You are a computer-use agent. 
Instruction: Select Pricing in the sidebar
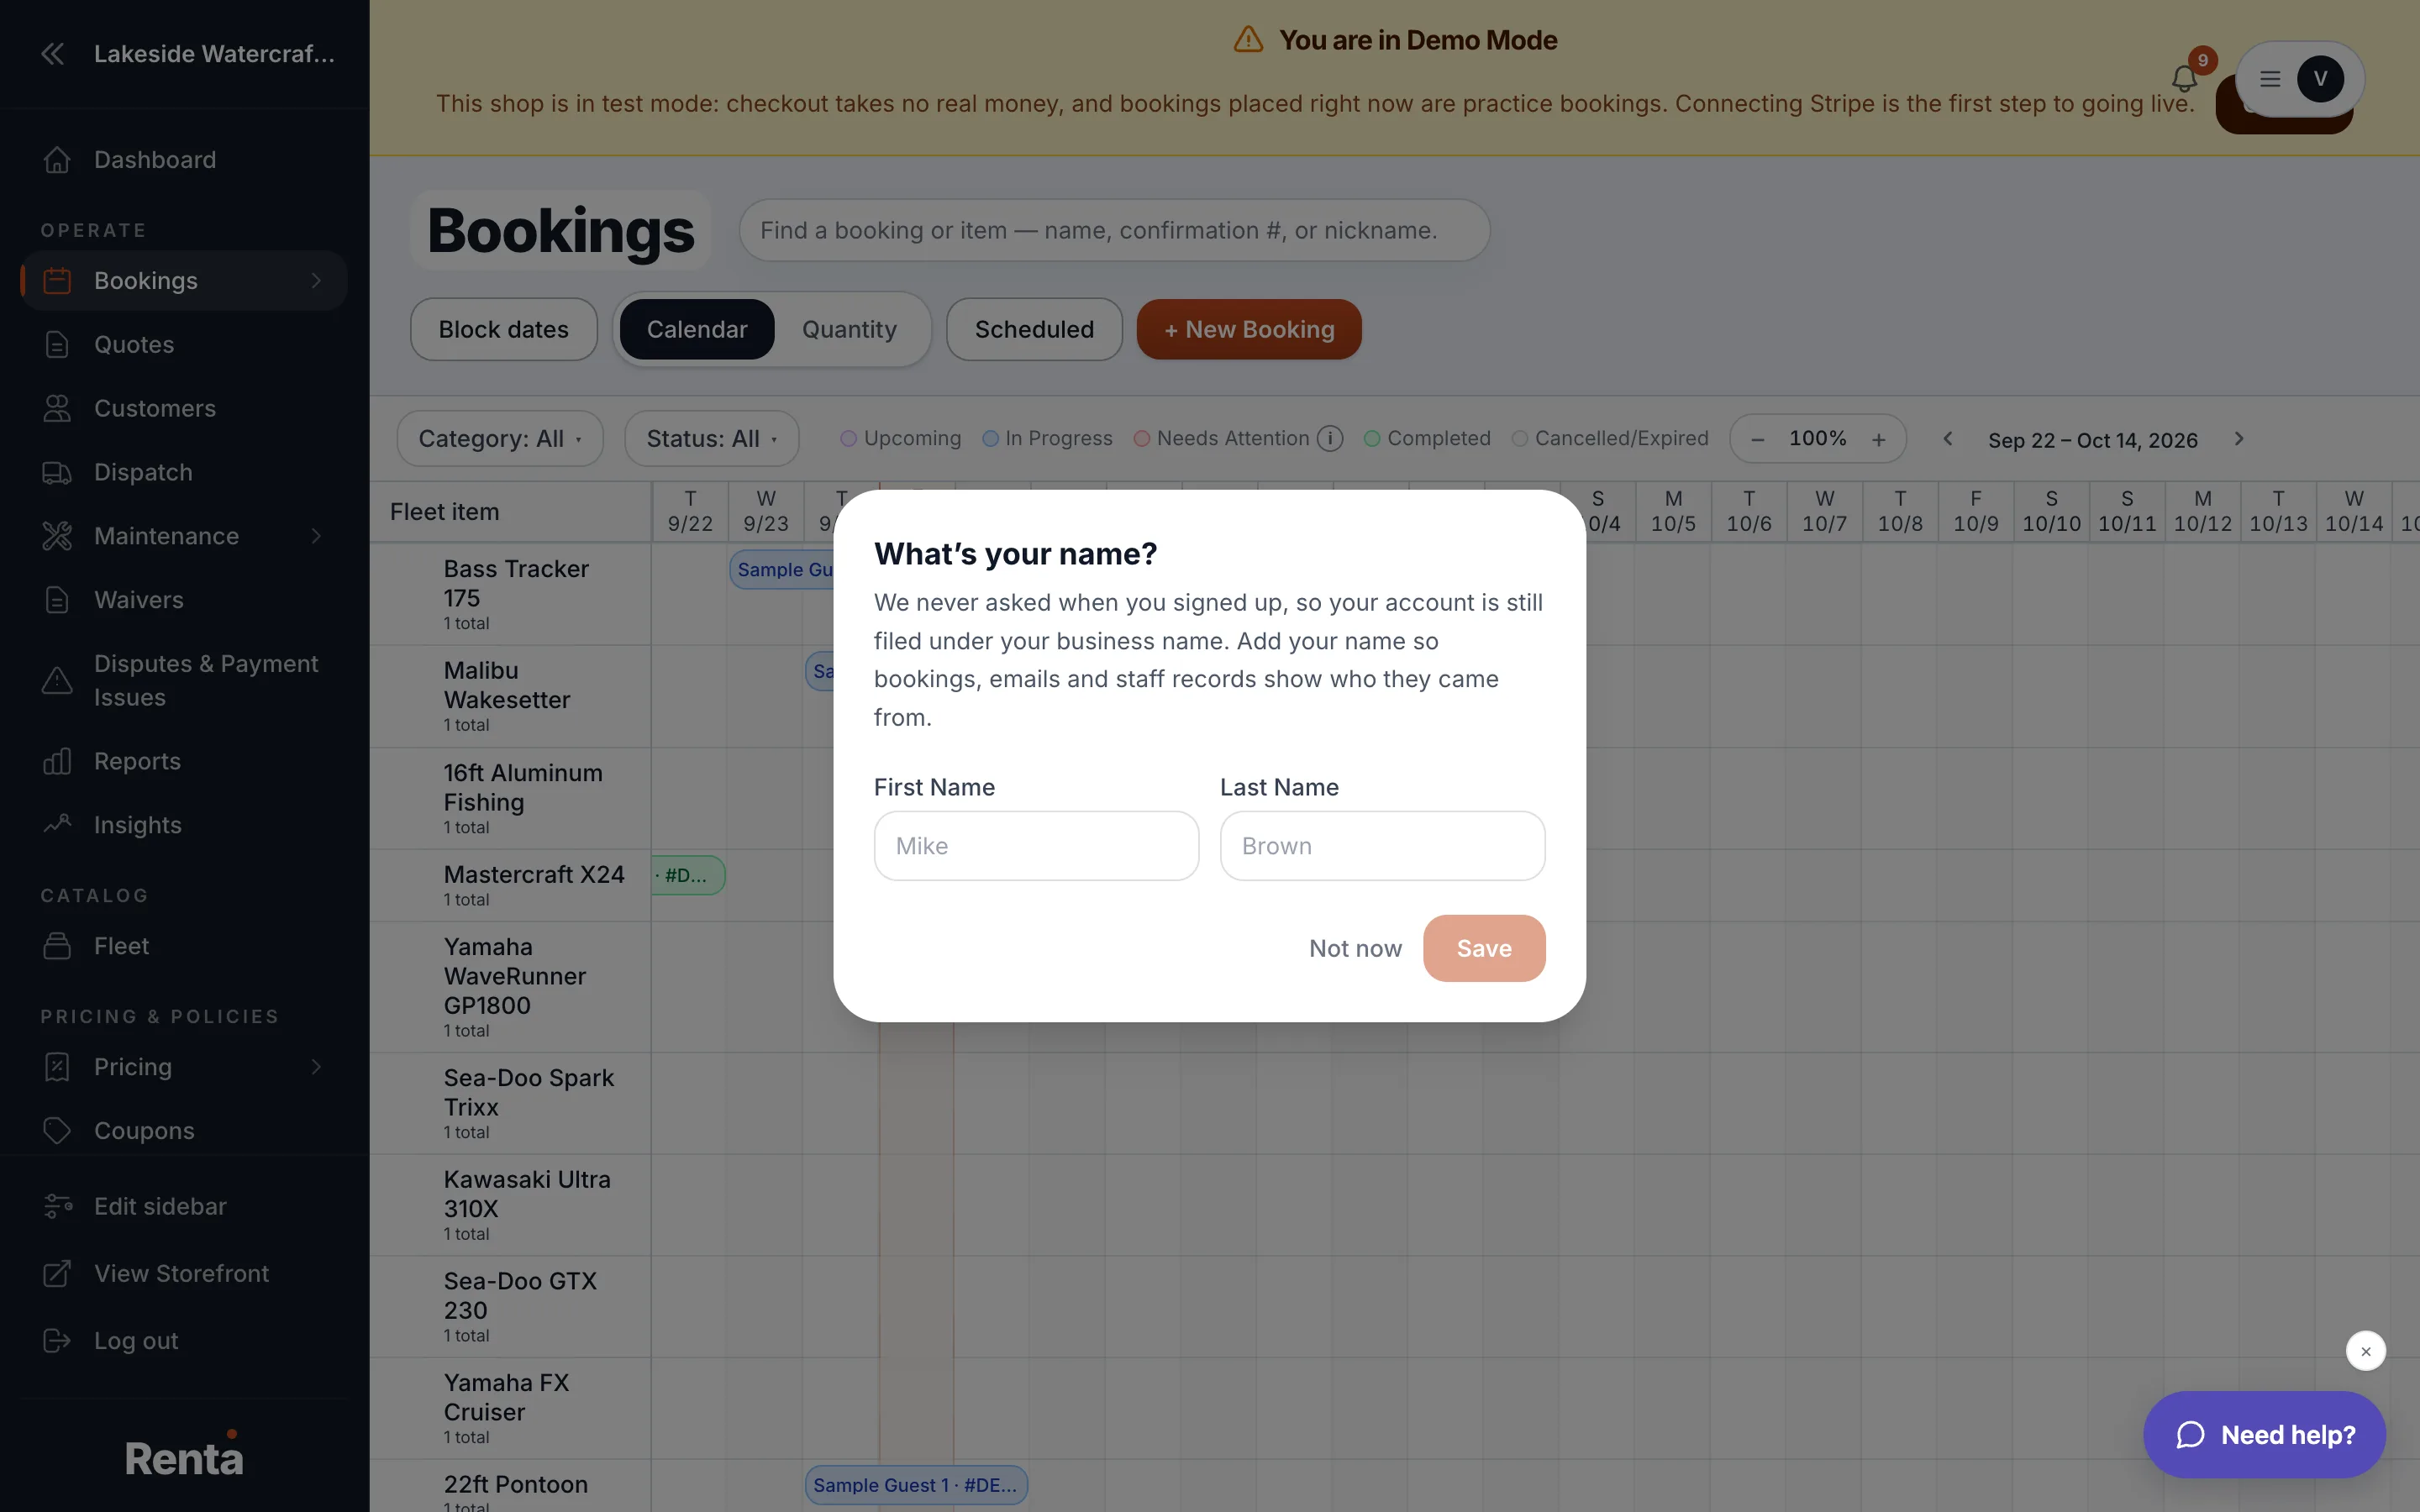pyautogui.click(x=184, y=1067)
